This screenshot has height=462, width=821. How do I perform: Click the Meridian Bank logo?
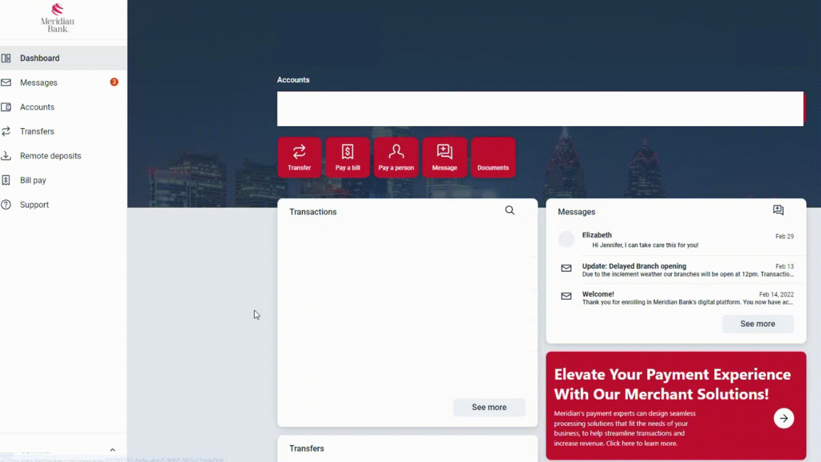[x=57, y=18]
